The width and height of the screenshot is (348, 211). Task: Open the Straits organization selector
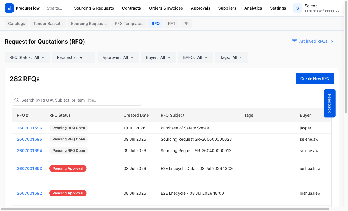(55, 8)
